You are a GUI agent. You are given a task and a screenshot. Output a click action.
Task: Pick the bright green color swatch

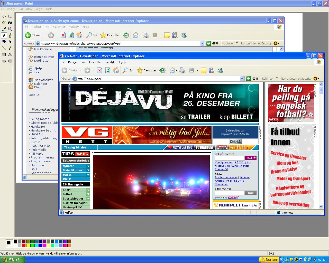click(32, 246)
